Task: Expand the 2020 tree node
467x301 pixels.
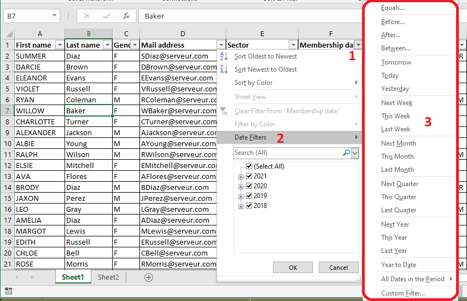Action: (240, 186)
